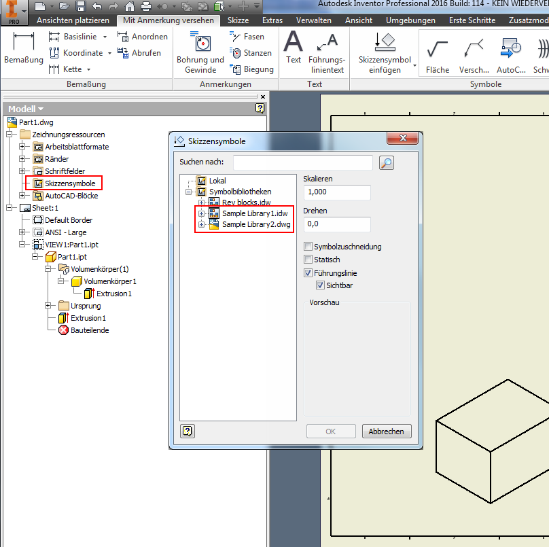Open the Modell browser dropdown
The height and width of the screenshot is (547, 549).
coord(41,109)
